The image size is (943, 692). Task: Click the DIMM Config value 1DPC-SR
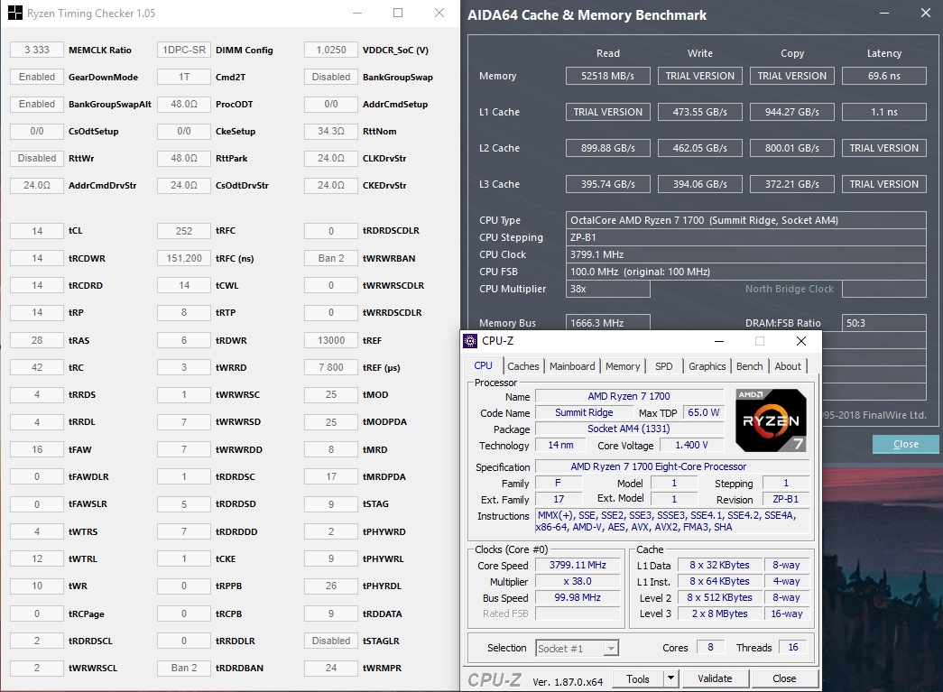[x=184, y=50]
